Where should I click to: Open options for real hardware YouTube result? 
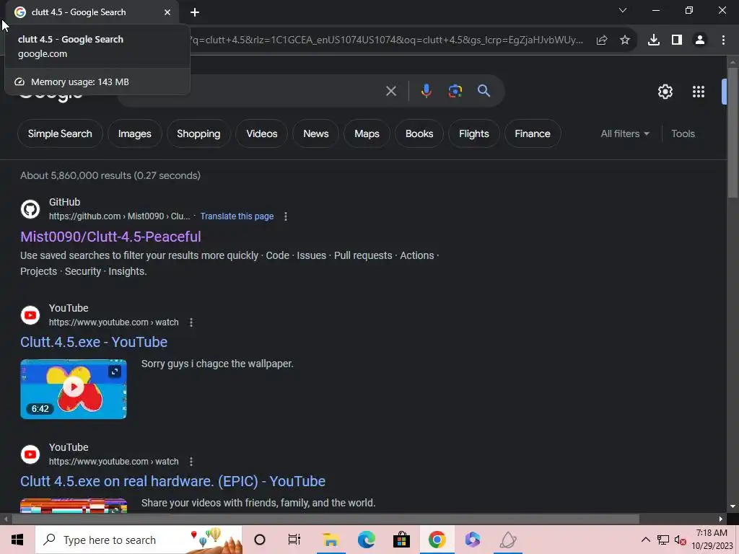[x=191, y=462]
